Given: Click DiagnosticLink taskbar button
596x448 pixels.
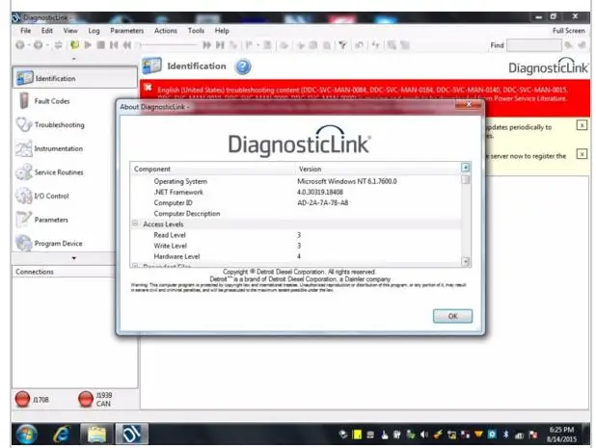Looking at the screenshot, I should pyautogui.click(x=131, y=434).
